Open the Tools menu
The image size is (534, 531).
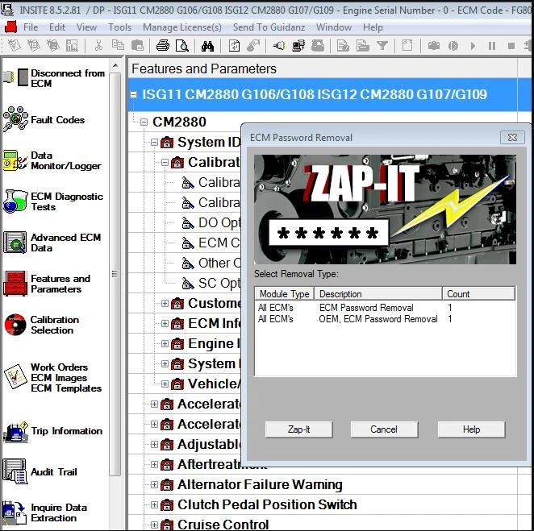click(x=119, y=27)
